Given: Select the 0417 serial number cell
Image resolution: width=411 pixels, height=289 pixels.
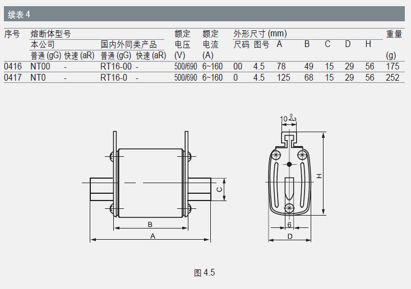Looking at the screenshot, I should coord(12,77).
